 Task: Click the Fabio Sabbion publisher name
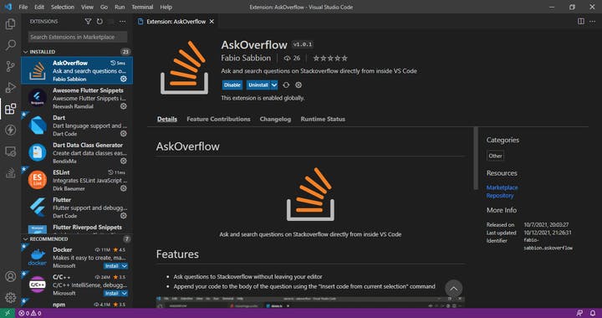246,58
